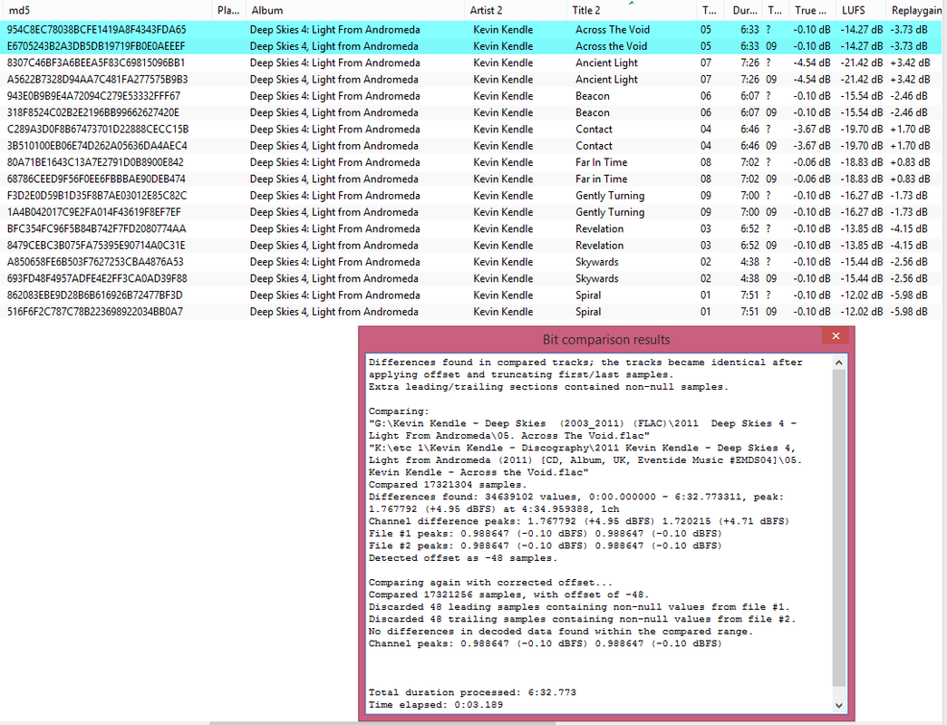Viewport: 947px width, 725px height.
Task: Click down arrow of results dialog scrollbar
Action: (x=839, y=704)
